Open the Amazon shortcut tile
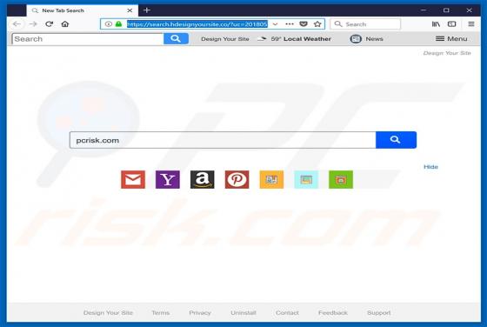 point(202,179)
